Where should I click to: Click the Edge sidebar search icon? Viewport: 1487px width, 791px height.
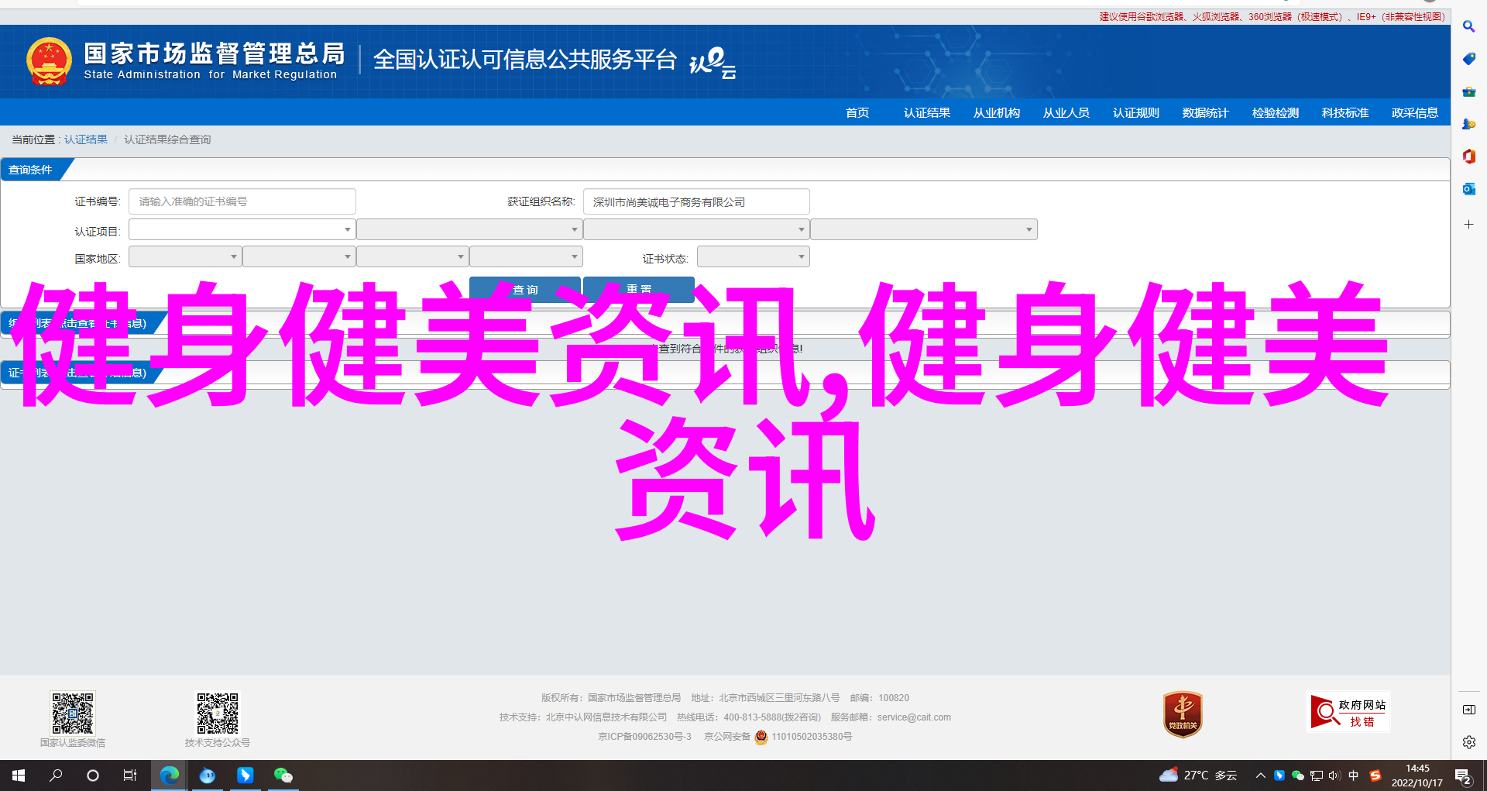(1468, 26)
